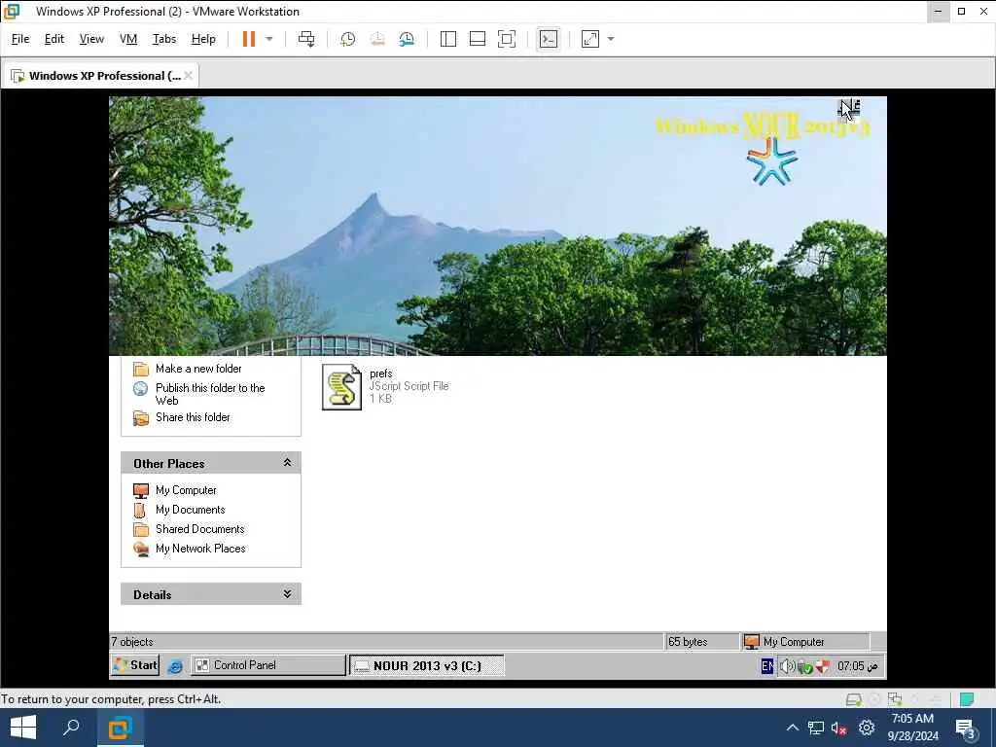Collapse the Other Places panel
This screenshot has width=996, height=747.
pyautogui.click(x=287, y=463)
